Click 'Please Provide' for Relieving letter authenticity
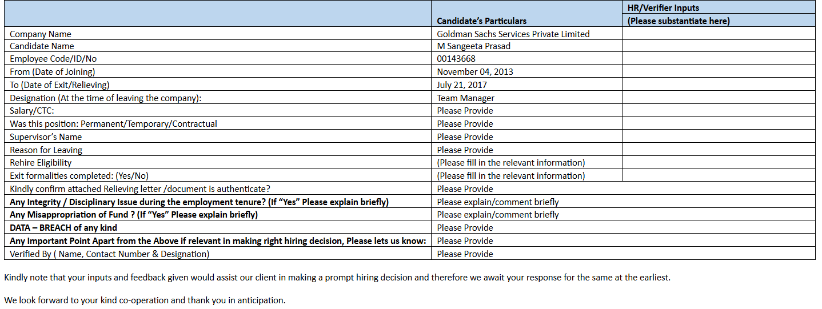The width and height of the screenshot is (822, 309). [x=465, y=189]
